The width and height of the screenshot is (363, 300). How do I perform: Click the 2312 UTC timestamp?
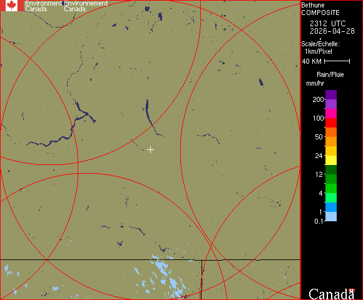[327, 24]
